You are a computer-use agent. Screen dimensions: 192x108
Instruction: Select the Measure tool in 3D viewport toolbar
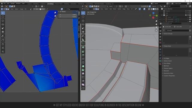click(x=83, y=40)
